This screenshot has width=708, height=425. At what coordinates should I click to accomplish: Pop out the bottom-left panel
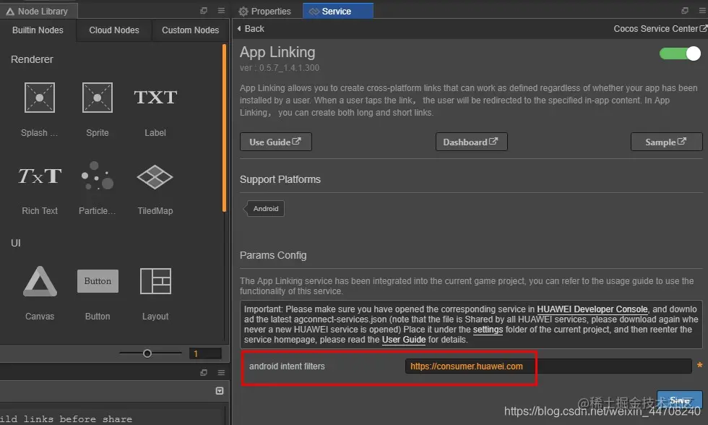tap(204, 373)
